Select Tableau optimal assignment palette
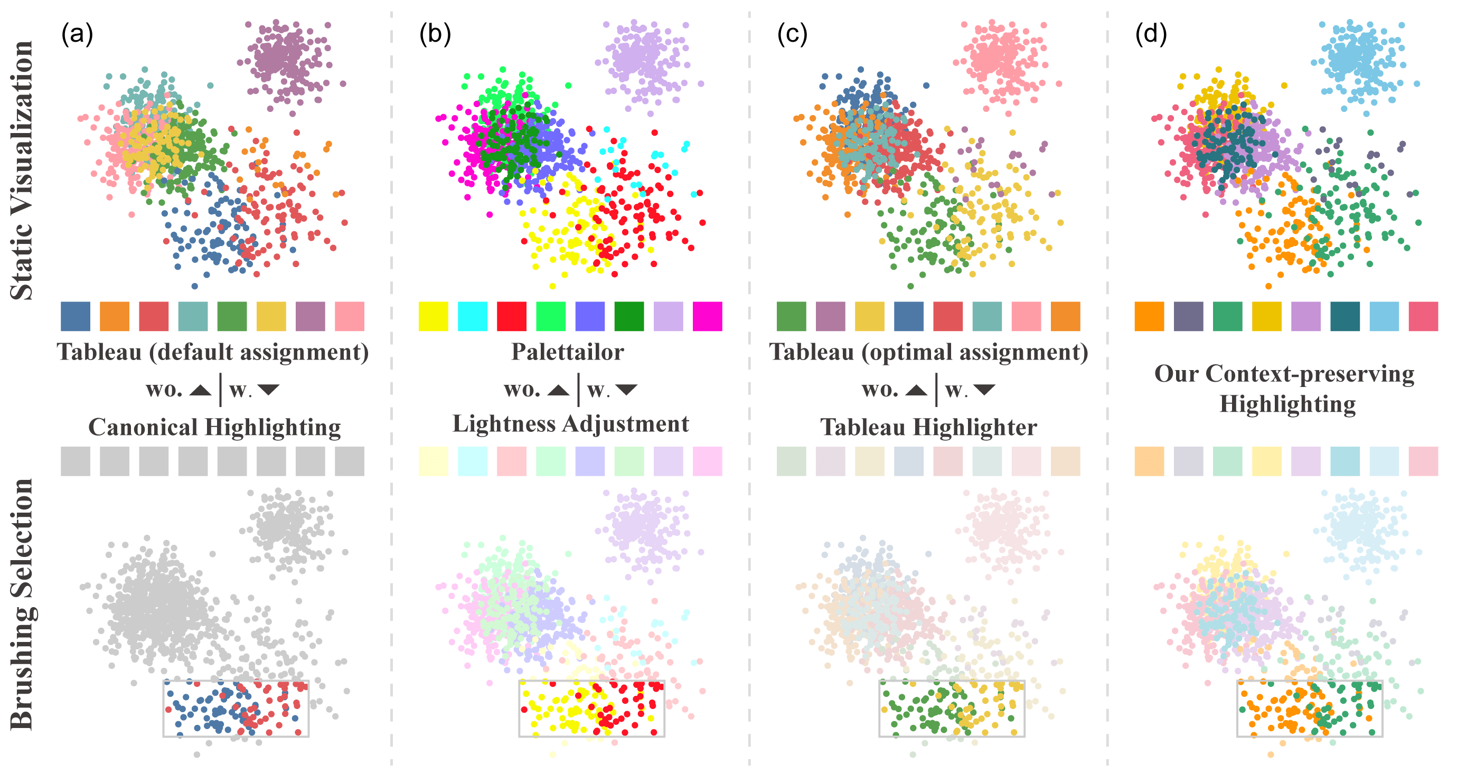Screen dimensions: 1457x775 point(910,306)
